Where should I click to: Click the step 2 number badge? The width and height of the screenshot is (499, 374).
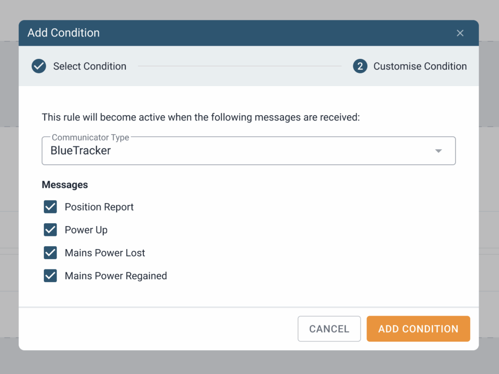point(360,66)
